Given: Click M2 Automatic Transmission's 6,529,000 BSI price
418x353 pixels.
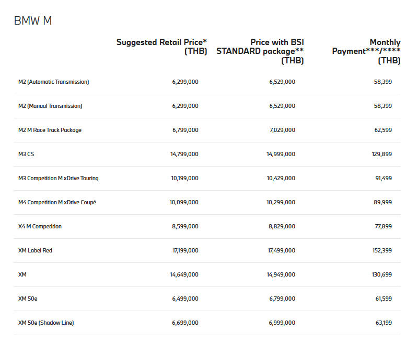Looking at the screenshot, I should point(282,82).
